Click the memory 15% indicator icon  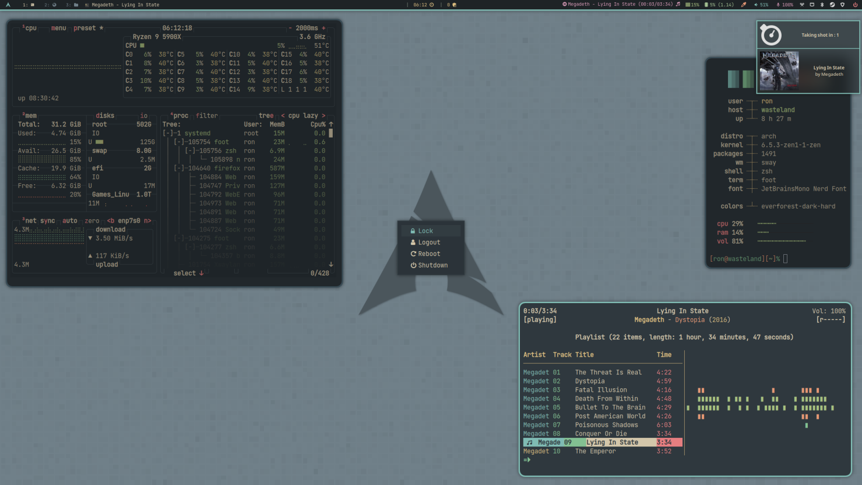[x=688, y=5]
